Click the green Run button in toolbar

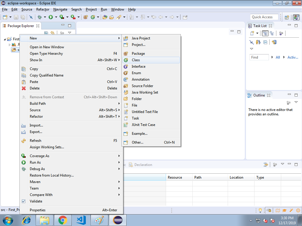coord(51,17)
